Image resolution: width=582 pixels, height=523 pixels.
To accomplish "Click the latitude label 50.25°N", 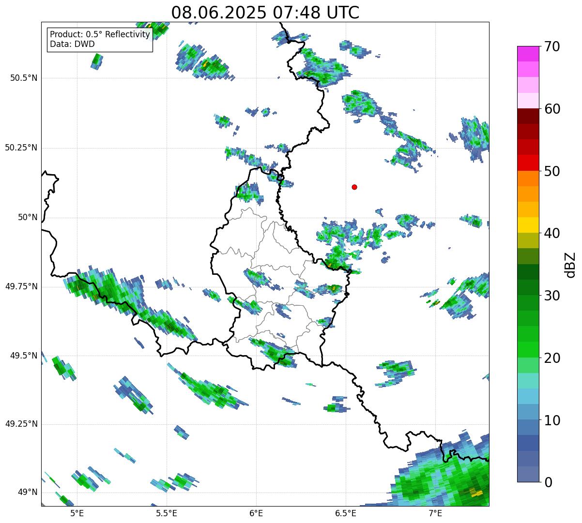I will point(21,148).
